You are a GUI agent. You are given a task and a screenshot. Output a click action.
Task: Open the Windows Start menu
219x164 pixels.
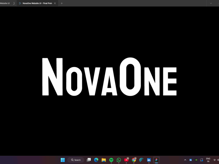63,160
